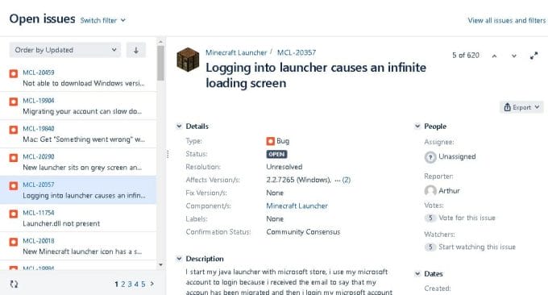
Task: Click the OPEN status badge
Action: [276, 154]
